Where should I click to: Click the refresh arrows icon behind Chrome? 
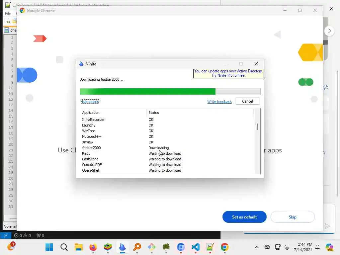click(325, 87)
